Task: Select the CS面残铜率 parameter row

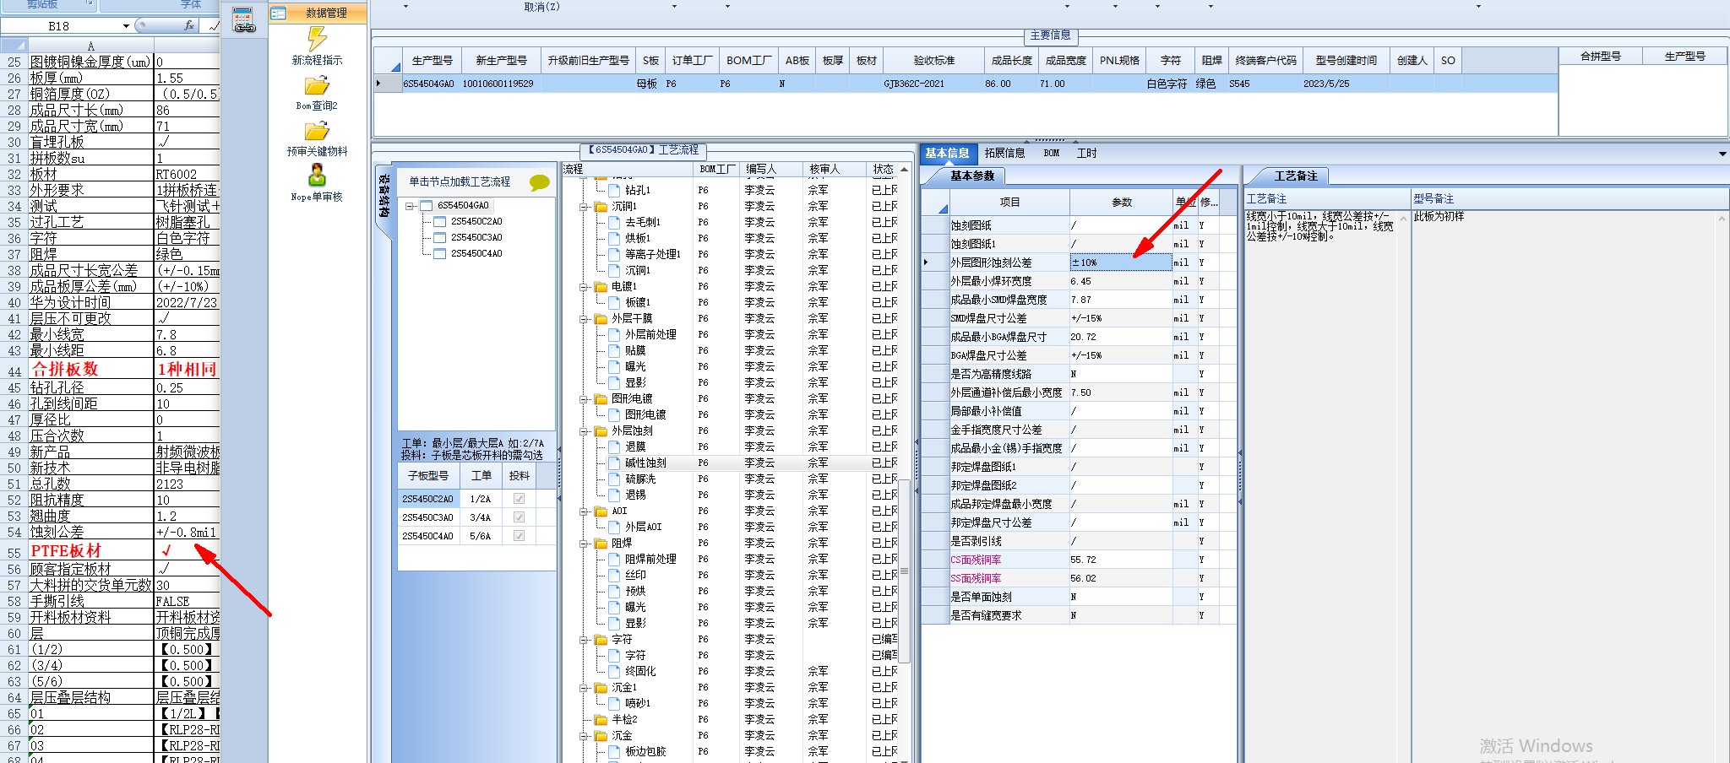Action: point(1078,560)
